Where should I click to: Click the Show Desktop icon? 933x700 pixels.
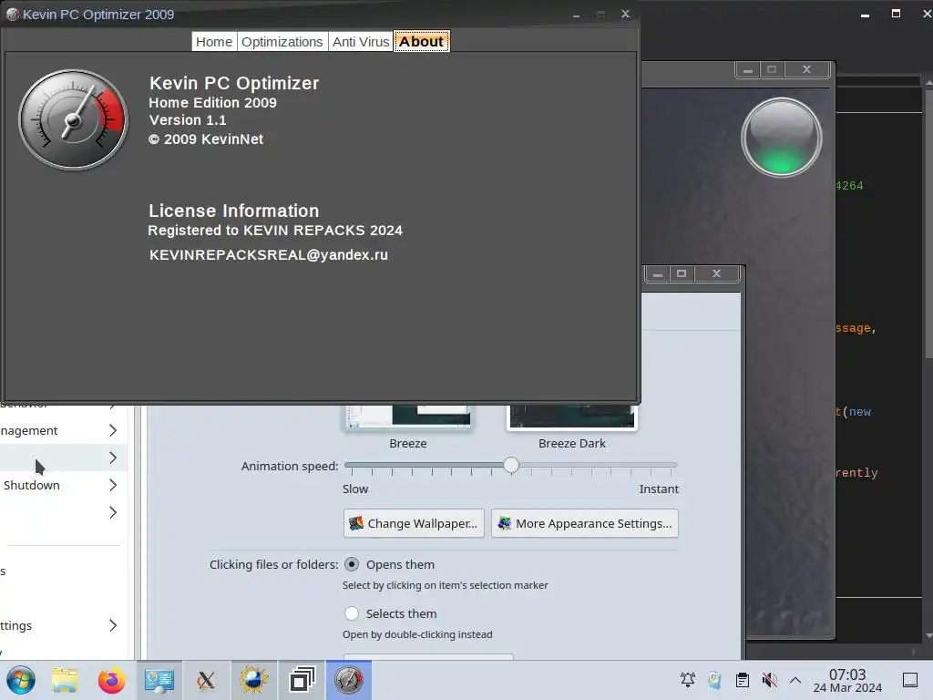[910, 680]
